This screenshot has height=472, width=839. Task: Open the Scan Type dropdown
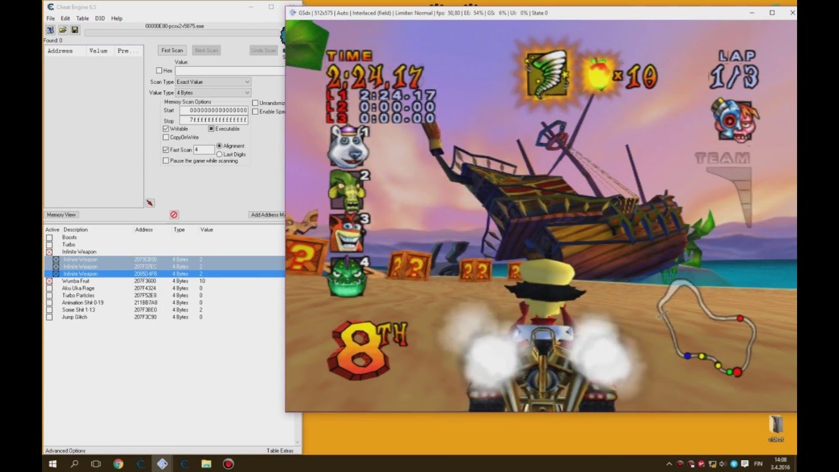(213, 82)
